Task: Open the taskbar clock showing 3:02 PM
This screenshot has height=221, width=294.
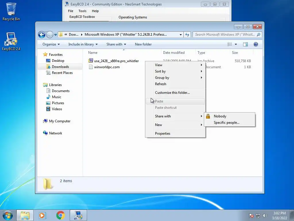Action: click(x=279, y=215)
